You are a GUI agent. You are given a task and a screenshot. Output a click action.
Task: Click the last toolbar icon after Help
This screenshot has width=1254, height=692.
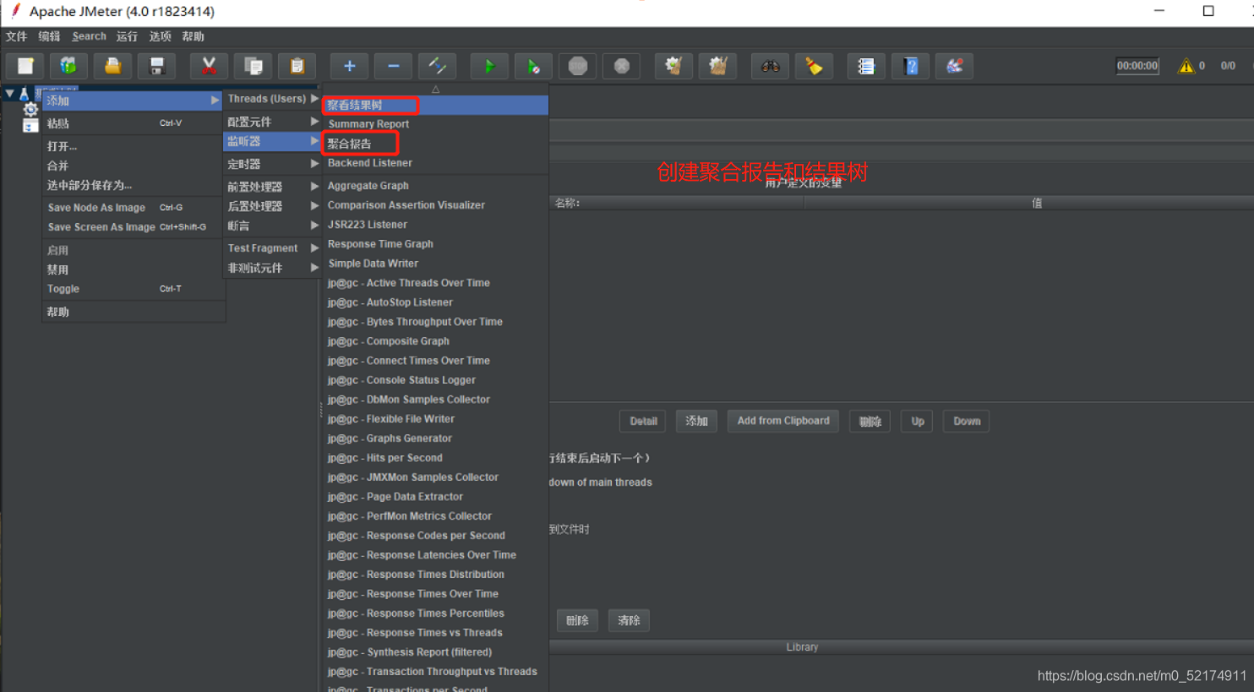coord(954,66)
